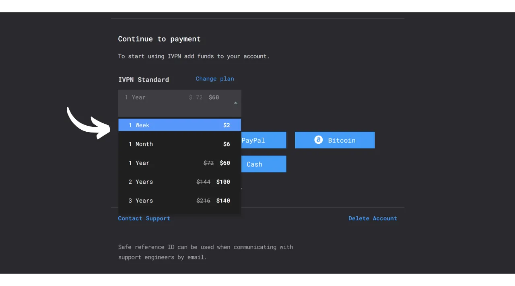Select the 2 Years $100 option

tap(179, 182)
